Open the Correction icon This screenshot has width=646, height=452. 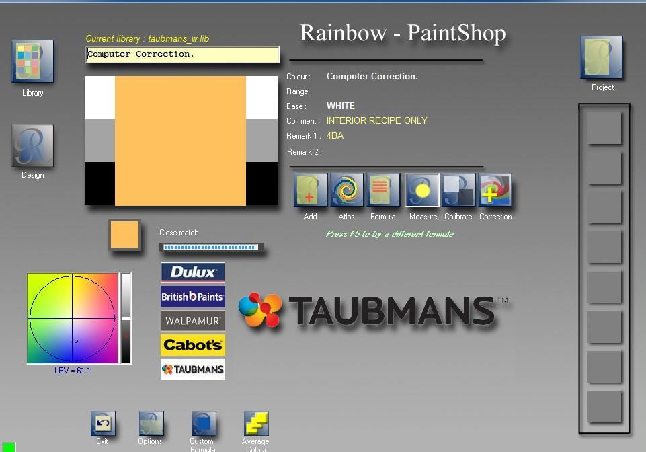[x=495, y=190]
